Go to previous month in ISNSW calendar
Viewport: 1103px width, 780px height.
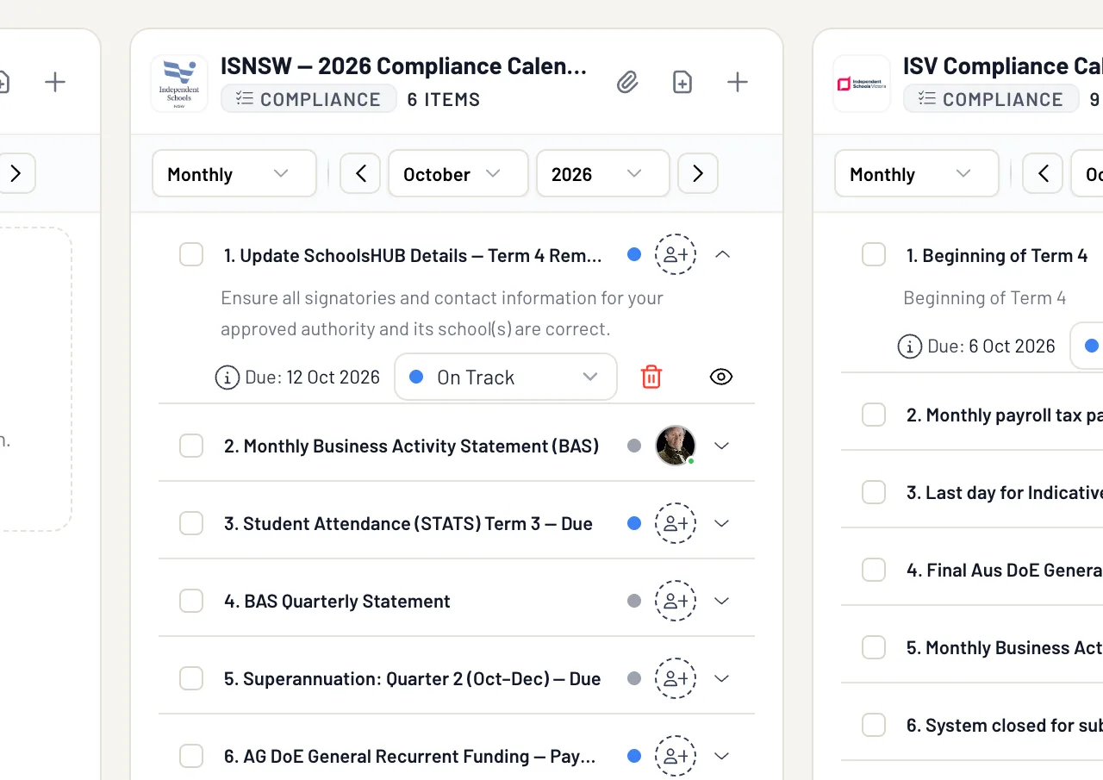[x=360, y=174]
